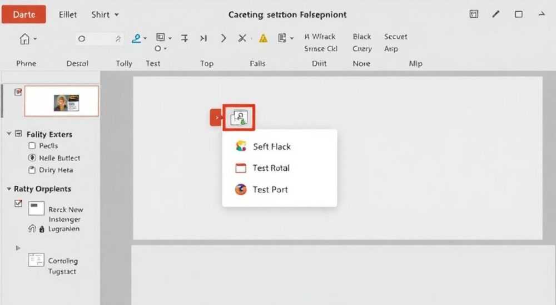Collapse the Fality Exters section
Screen dimensions: 556x305
pyautogui.click(x=9, y=134)
